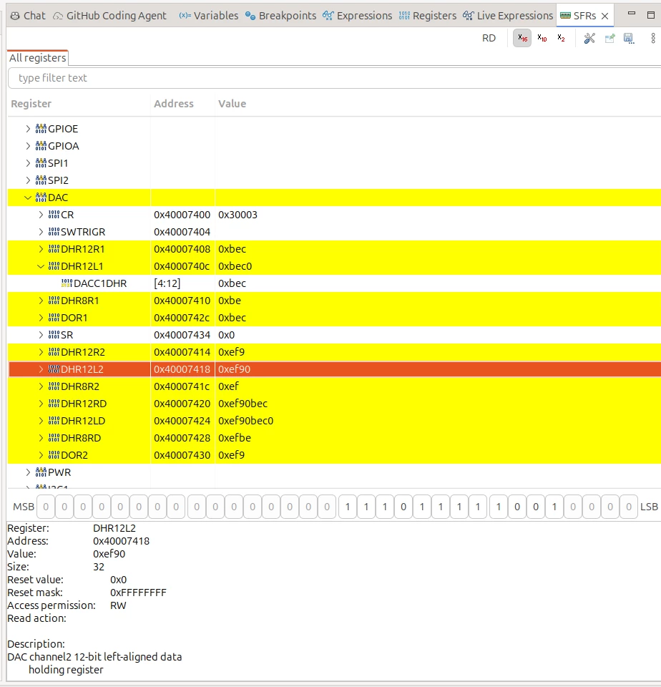Click the DHR12LD register icon
The width and height of the screenshot is (661, 687).
(x=54, y=421)
